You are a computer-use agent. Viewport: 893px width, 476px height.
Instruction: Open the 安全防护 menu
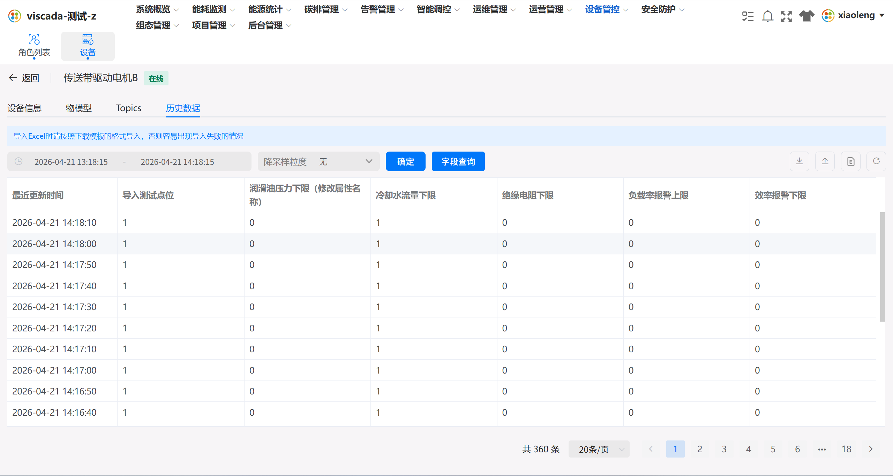coord(663,9)
